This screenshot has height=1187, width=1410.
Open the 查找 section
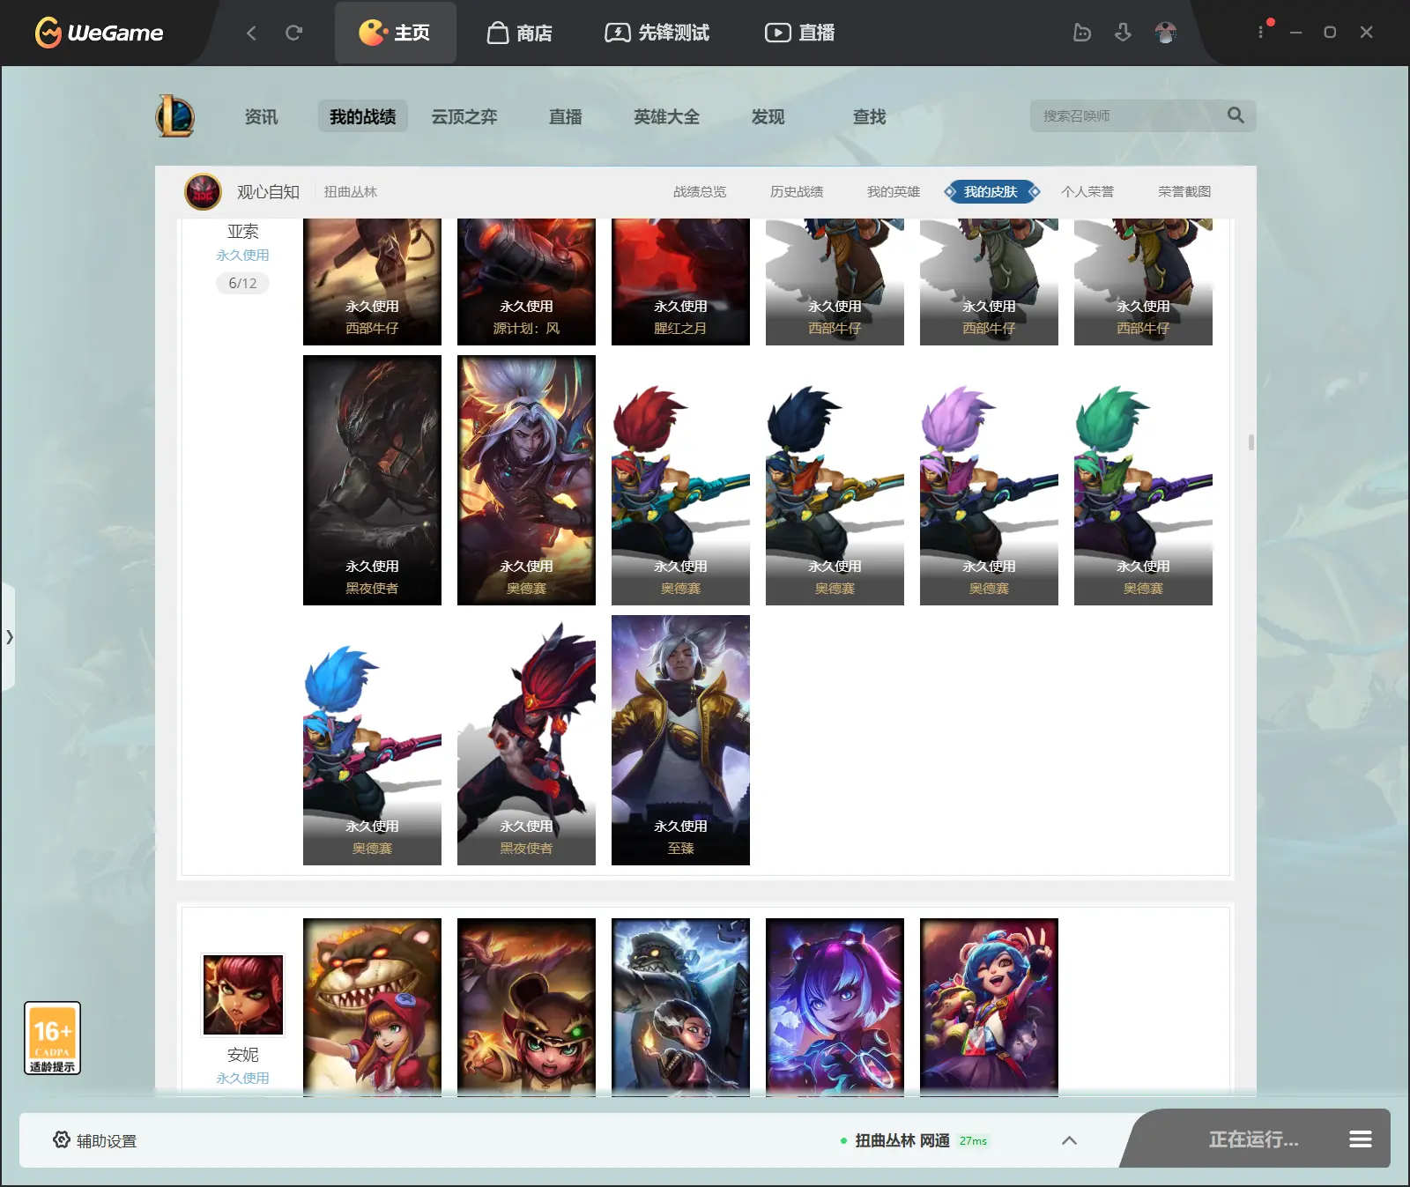click(x=869, y=116)
